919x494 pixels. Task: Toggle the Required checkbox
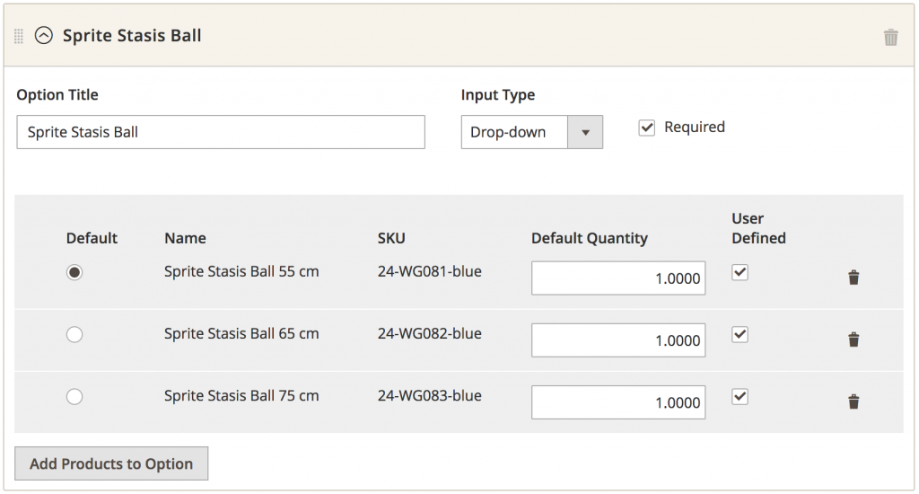646,128
